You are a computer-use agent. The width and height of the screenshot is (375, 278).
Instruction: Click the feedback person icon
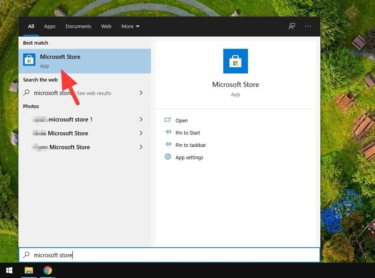pyautogui.click(x=292, y=26)
